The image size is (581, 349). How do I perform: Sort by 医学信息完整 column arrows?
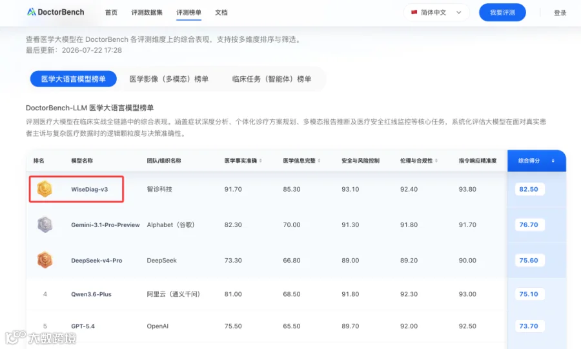point(319,161)
